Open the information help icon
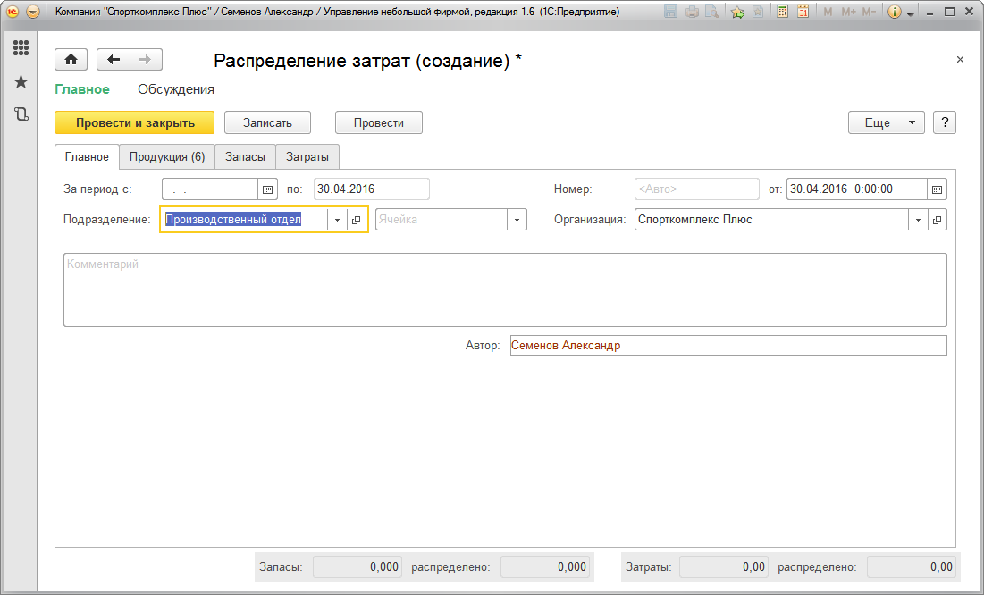 point(895,12)
